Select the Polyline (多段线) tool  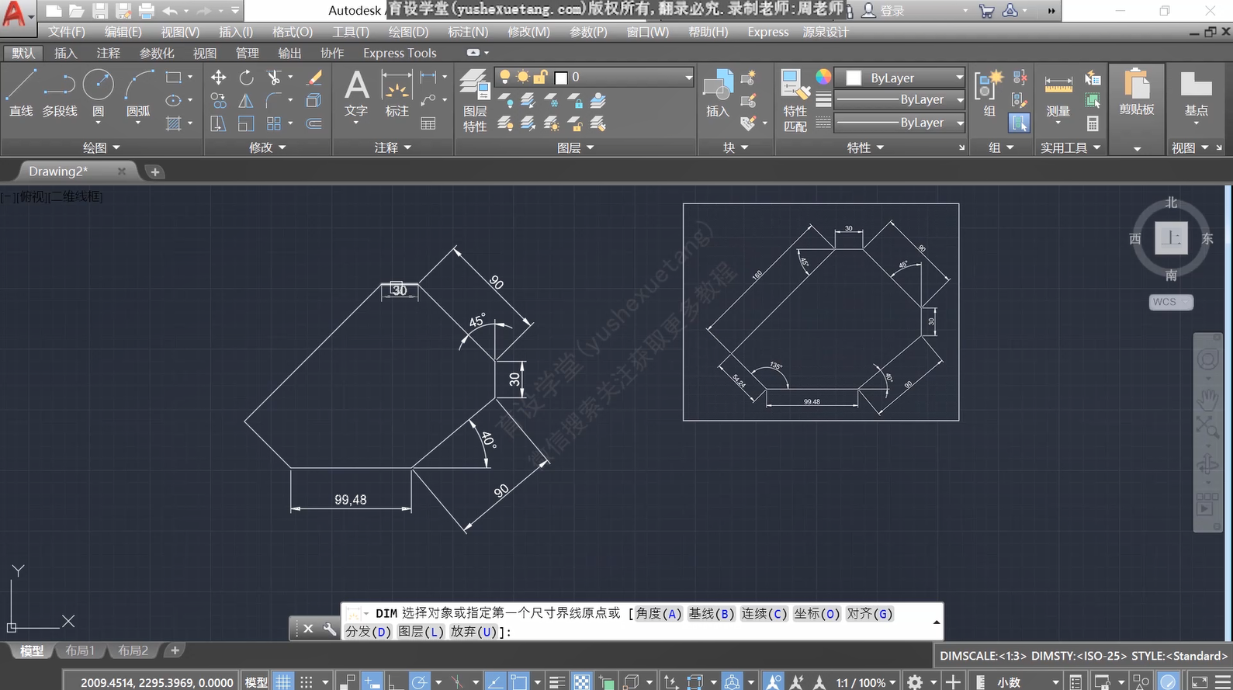pos(60,93)
